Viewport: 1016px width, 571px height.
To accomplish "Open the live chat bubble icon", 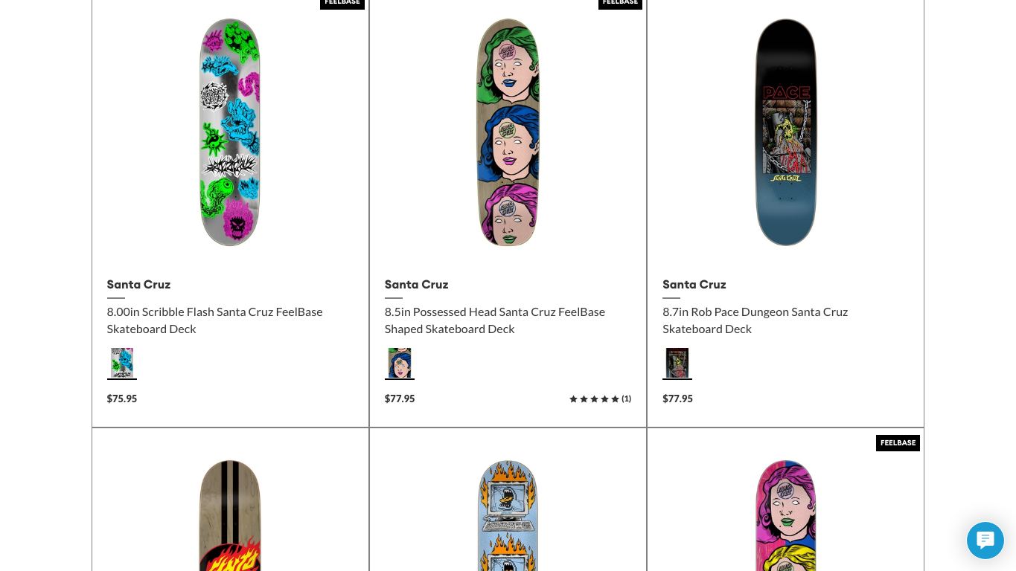I will click(x=985, y=541).
